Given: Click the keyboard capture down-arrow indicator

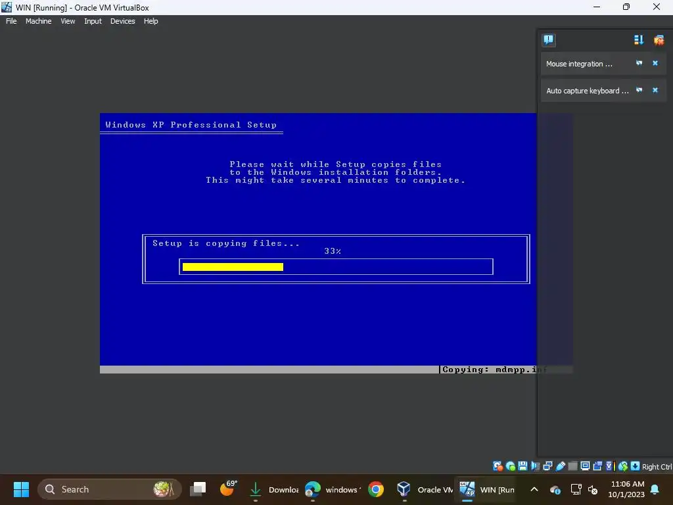Looking at the screenshot, I should tap(636, 466).
